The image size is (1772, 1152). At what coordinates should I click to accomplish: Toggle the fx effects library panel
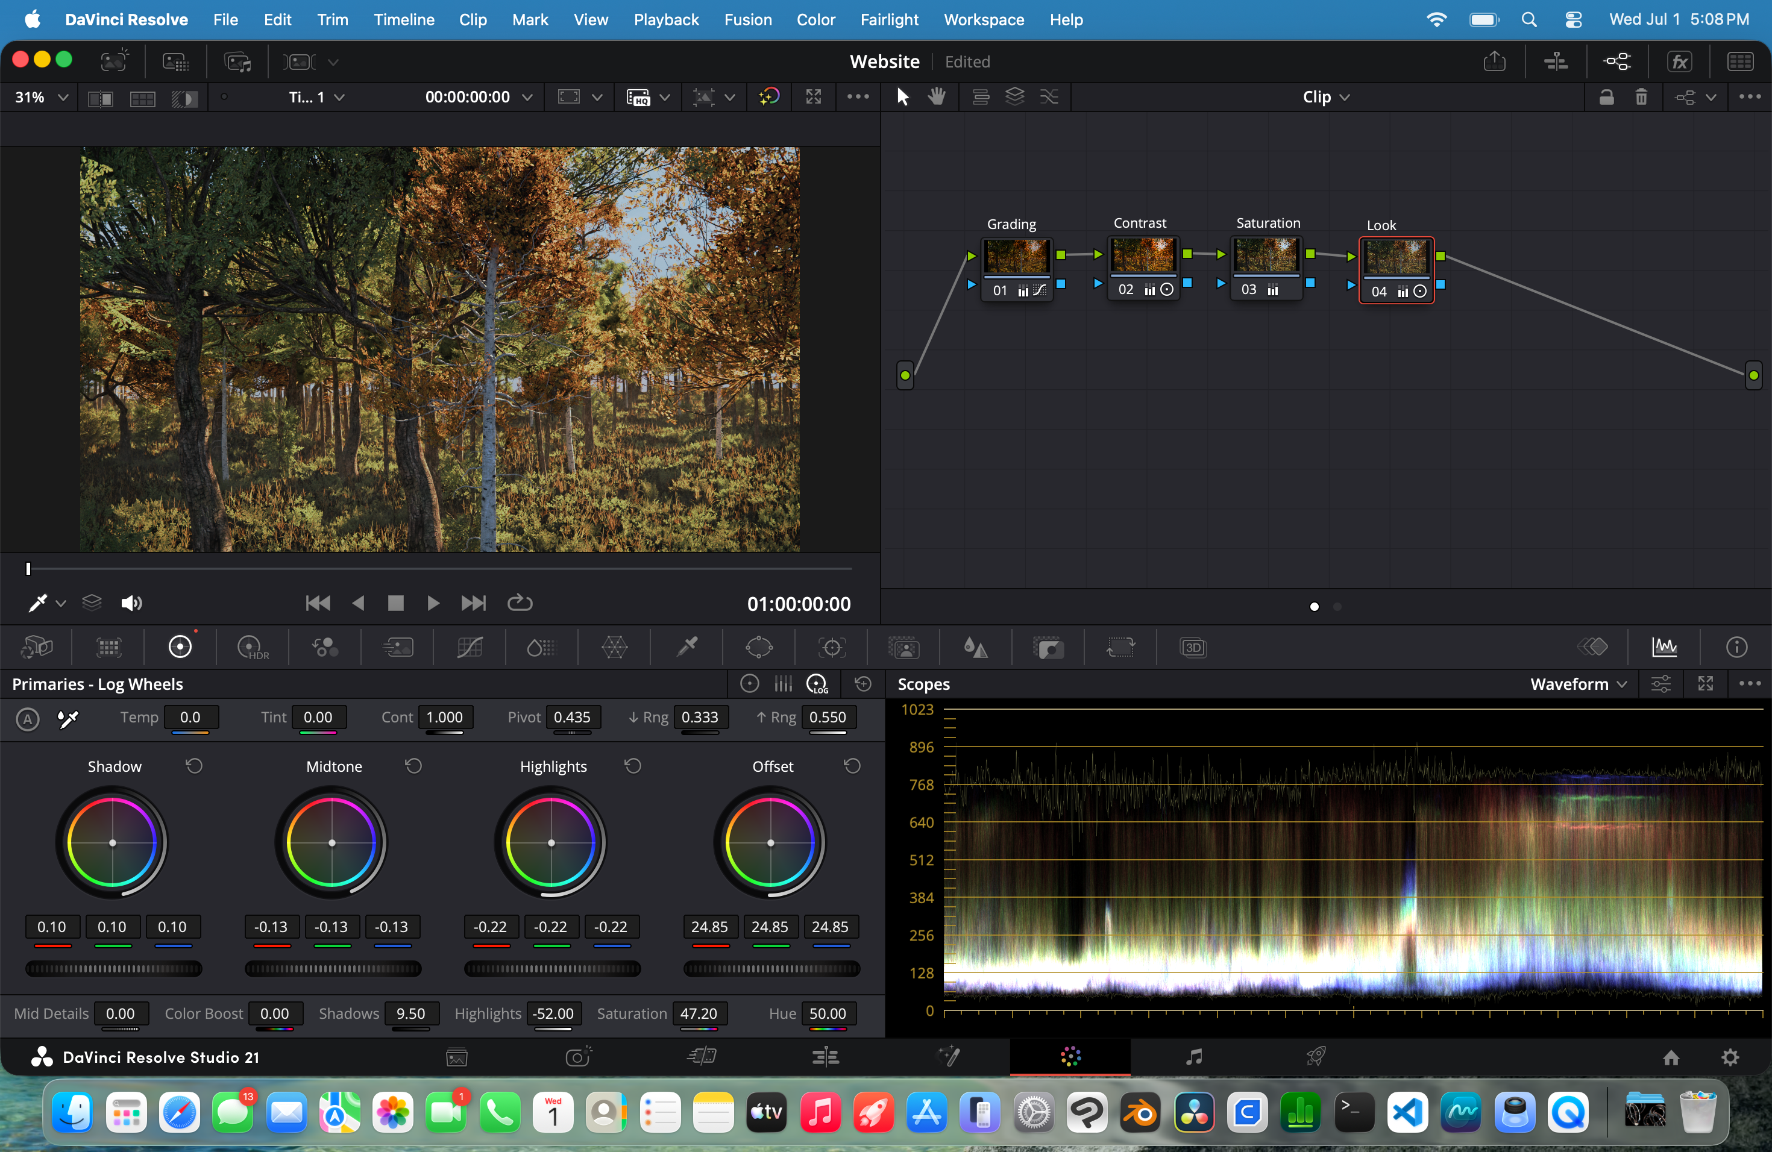(1680, 62)
